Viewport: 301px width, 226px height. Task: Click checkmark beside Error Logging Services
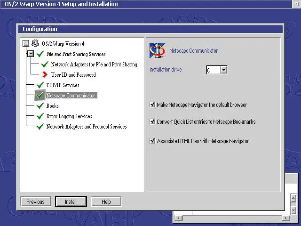click(x=40, y=116)
